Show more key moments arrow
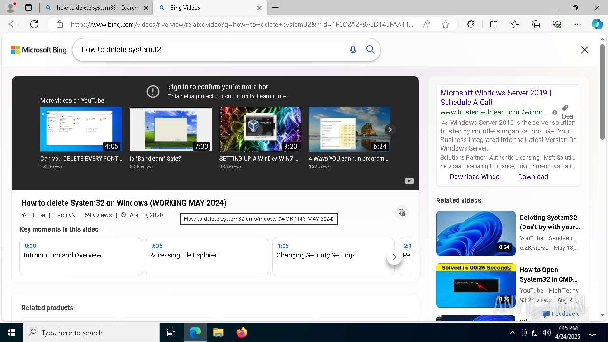The image size is (608, 342). pos(394,256)
